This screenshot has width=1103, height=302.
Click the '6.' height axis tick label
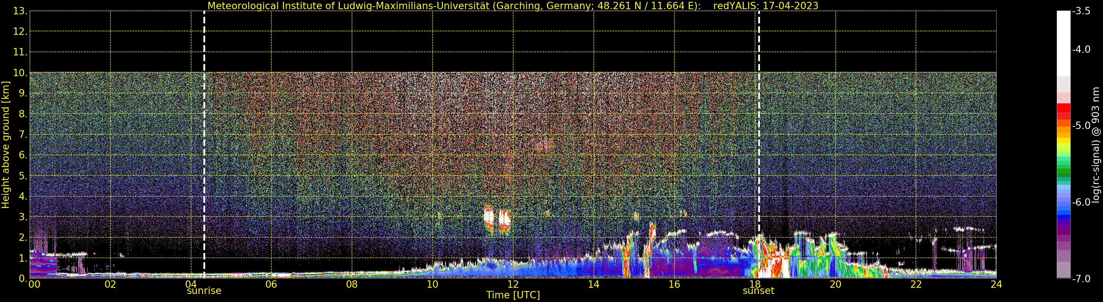click(23, 155)
